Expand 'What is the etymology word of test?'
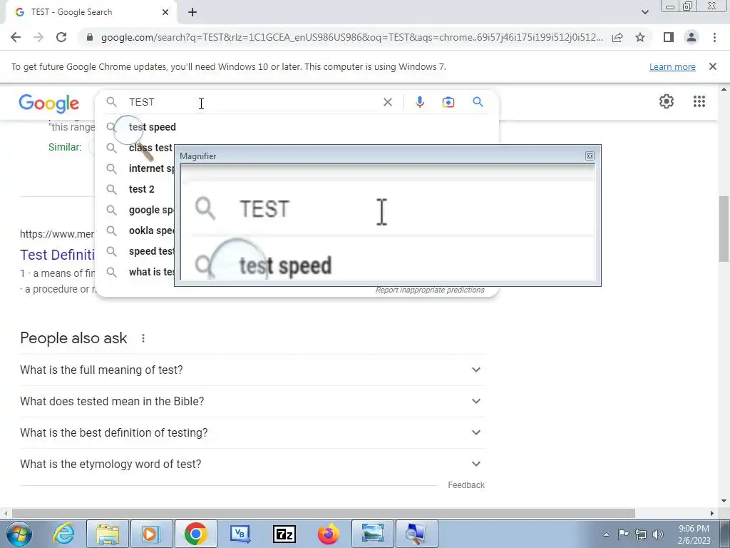The width and height of the screenshot is (730, 548). 252,464
